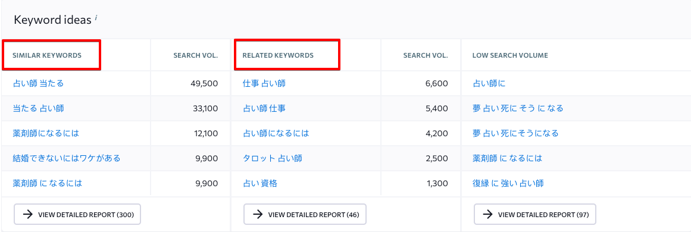Open keyword link 当たる 占い師
The width and height of the screenshot is (691, 232).
[x=38, y=108]
